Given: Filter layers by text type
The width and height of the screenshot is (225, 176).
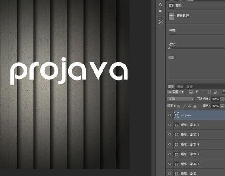Looking at the screenshot, I should (x=203, y=92).
